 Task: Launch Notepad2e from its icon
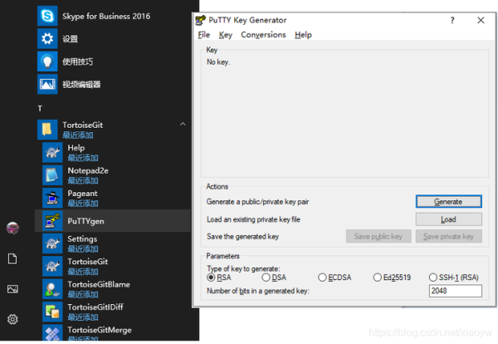tap(52, 175)
